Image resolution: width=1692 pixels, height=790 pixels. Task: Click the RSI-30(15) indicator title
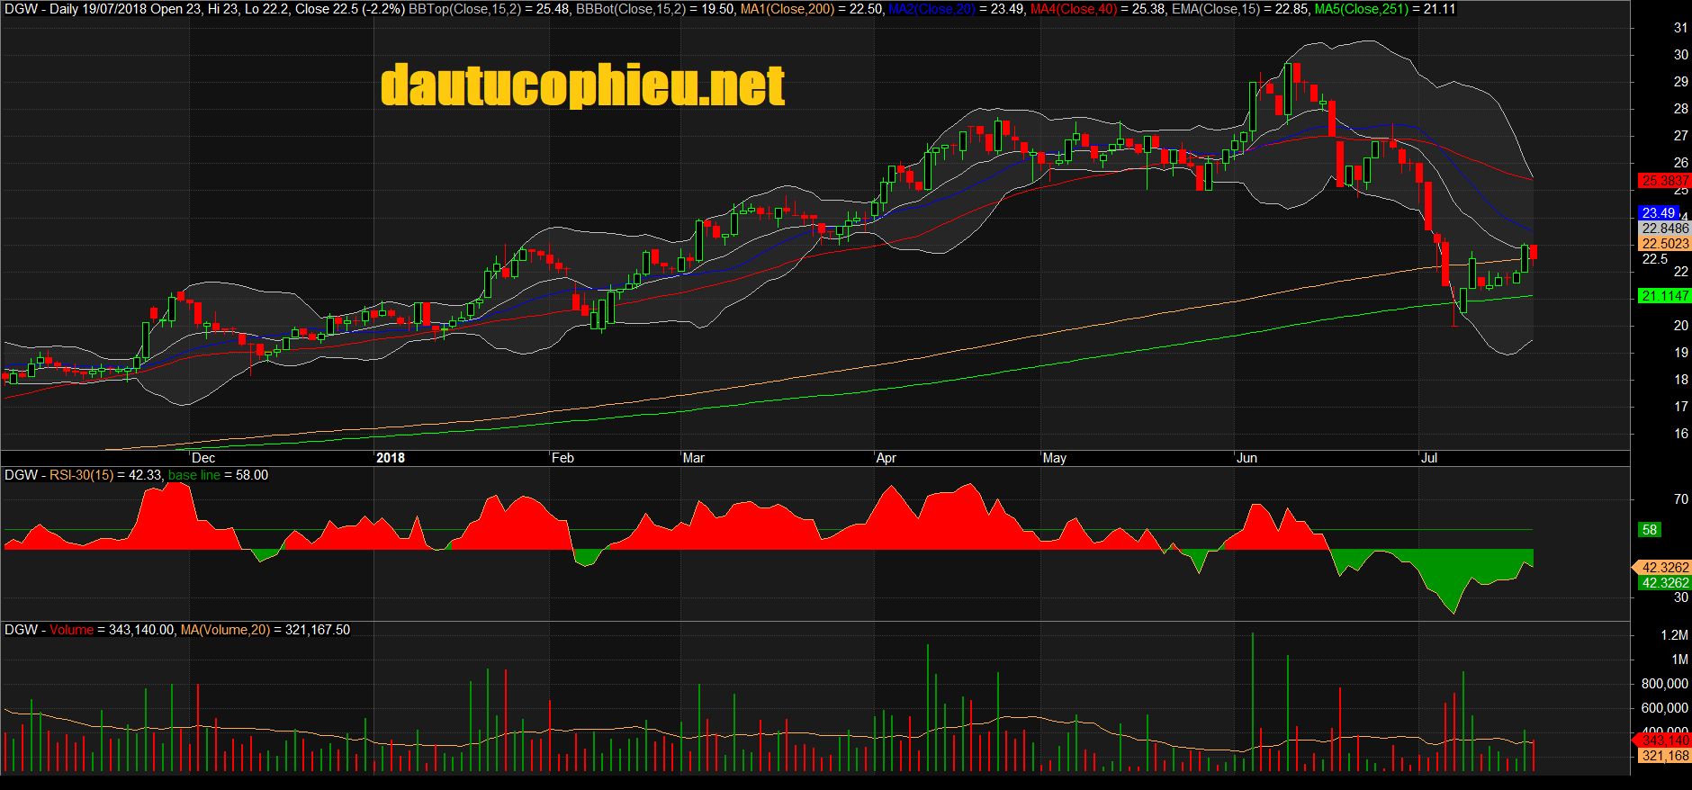tap(81, 475)
